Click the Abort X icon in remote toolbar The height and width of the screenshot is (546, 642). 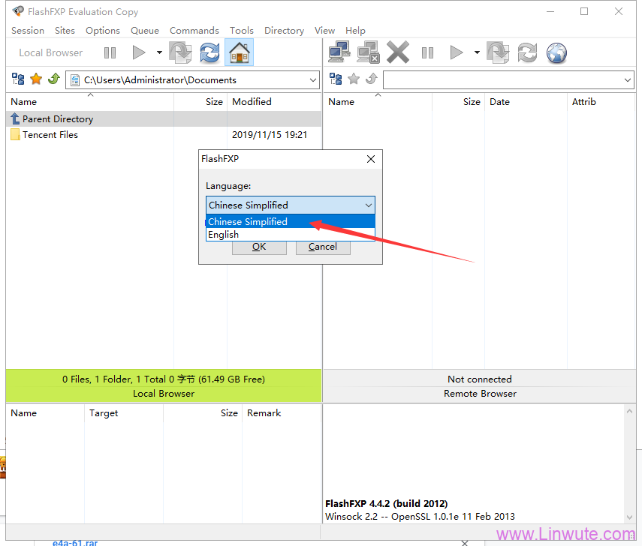(x=397, y=52)
